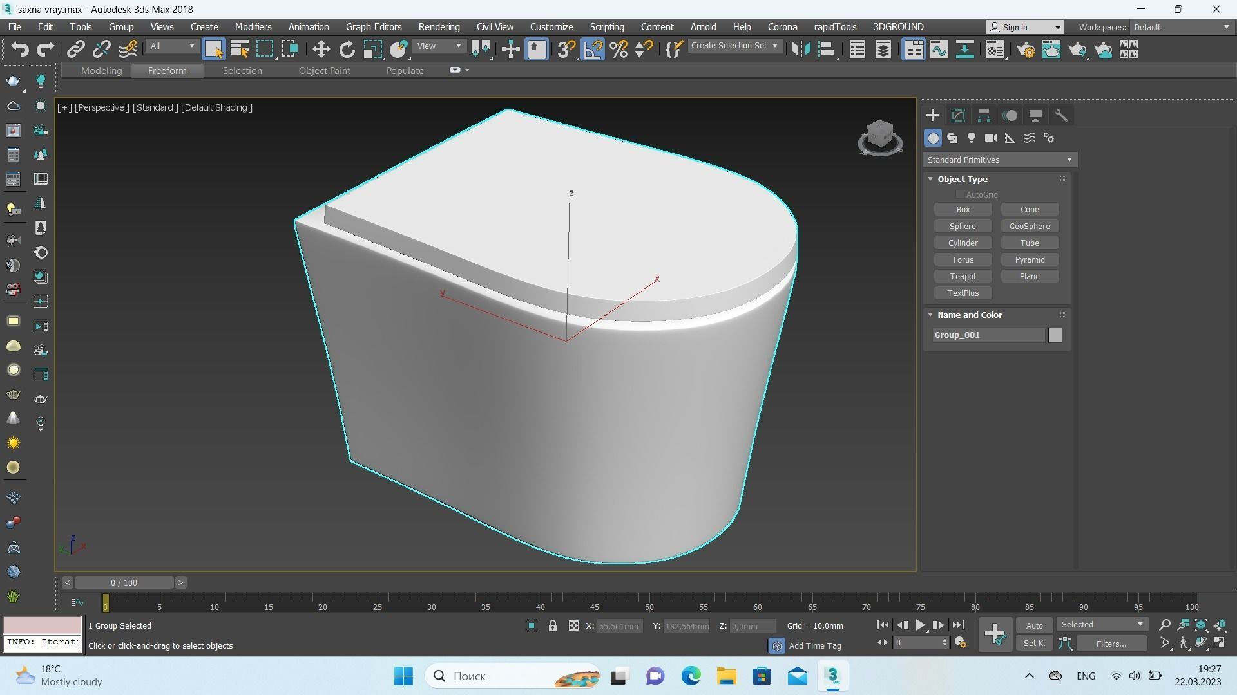The width and height of the screenshot is (1237, 695).
Task: Collapse the Name and Color rollout
Action: [930, 315]
